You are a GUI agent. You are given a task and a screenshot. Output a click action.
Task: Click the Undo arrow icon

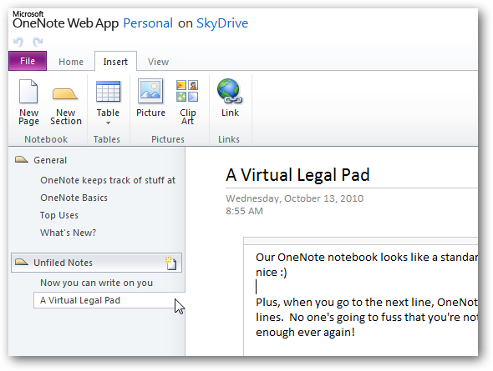pos(18,42)
